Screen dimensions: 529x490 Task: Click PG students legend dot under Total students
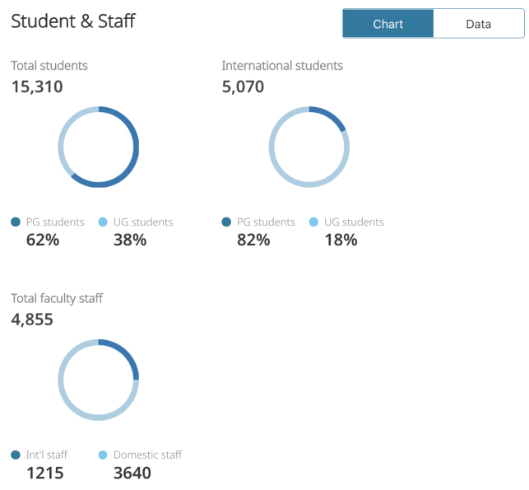point(16,222)
